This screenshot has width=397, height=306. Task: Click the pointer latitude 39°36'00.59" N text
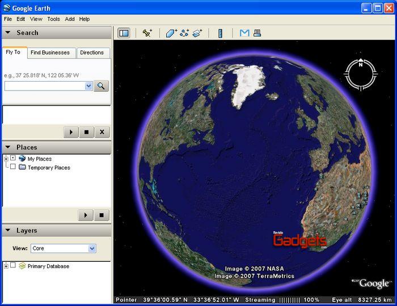tap(165, 300)
